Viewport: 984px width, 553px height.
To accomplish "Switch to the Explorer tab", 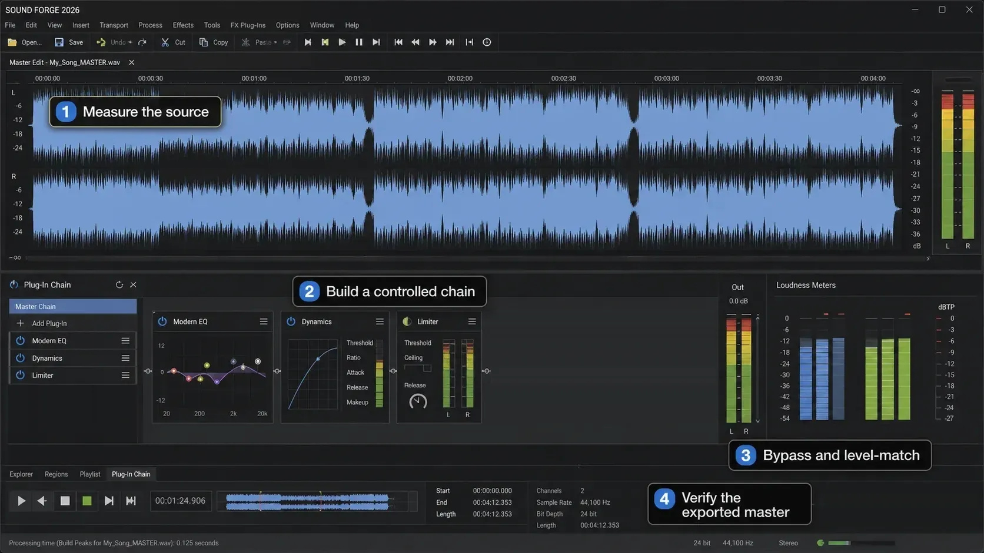I will click(21, 474).
